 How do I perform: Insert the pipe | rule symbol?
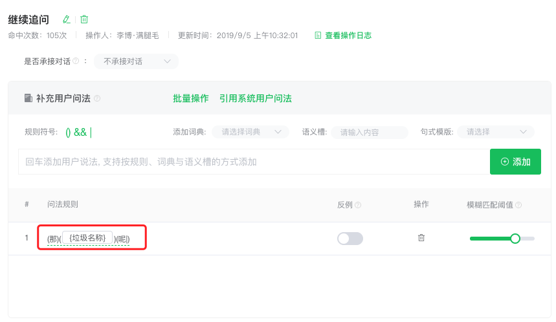pyautogui.click(x=91, y=133)
